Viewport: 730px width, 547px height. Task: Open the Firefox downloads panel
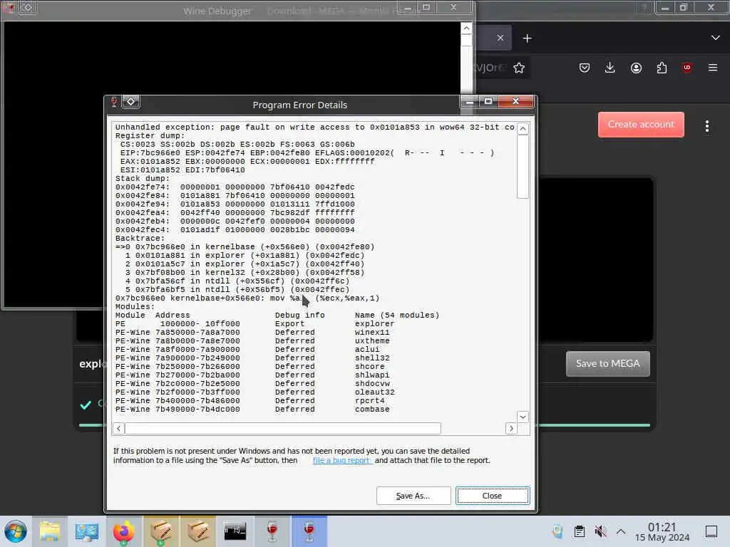pyautogui.click(x=610, y=68)
